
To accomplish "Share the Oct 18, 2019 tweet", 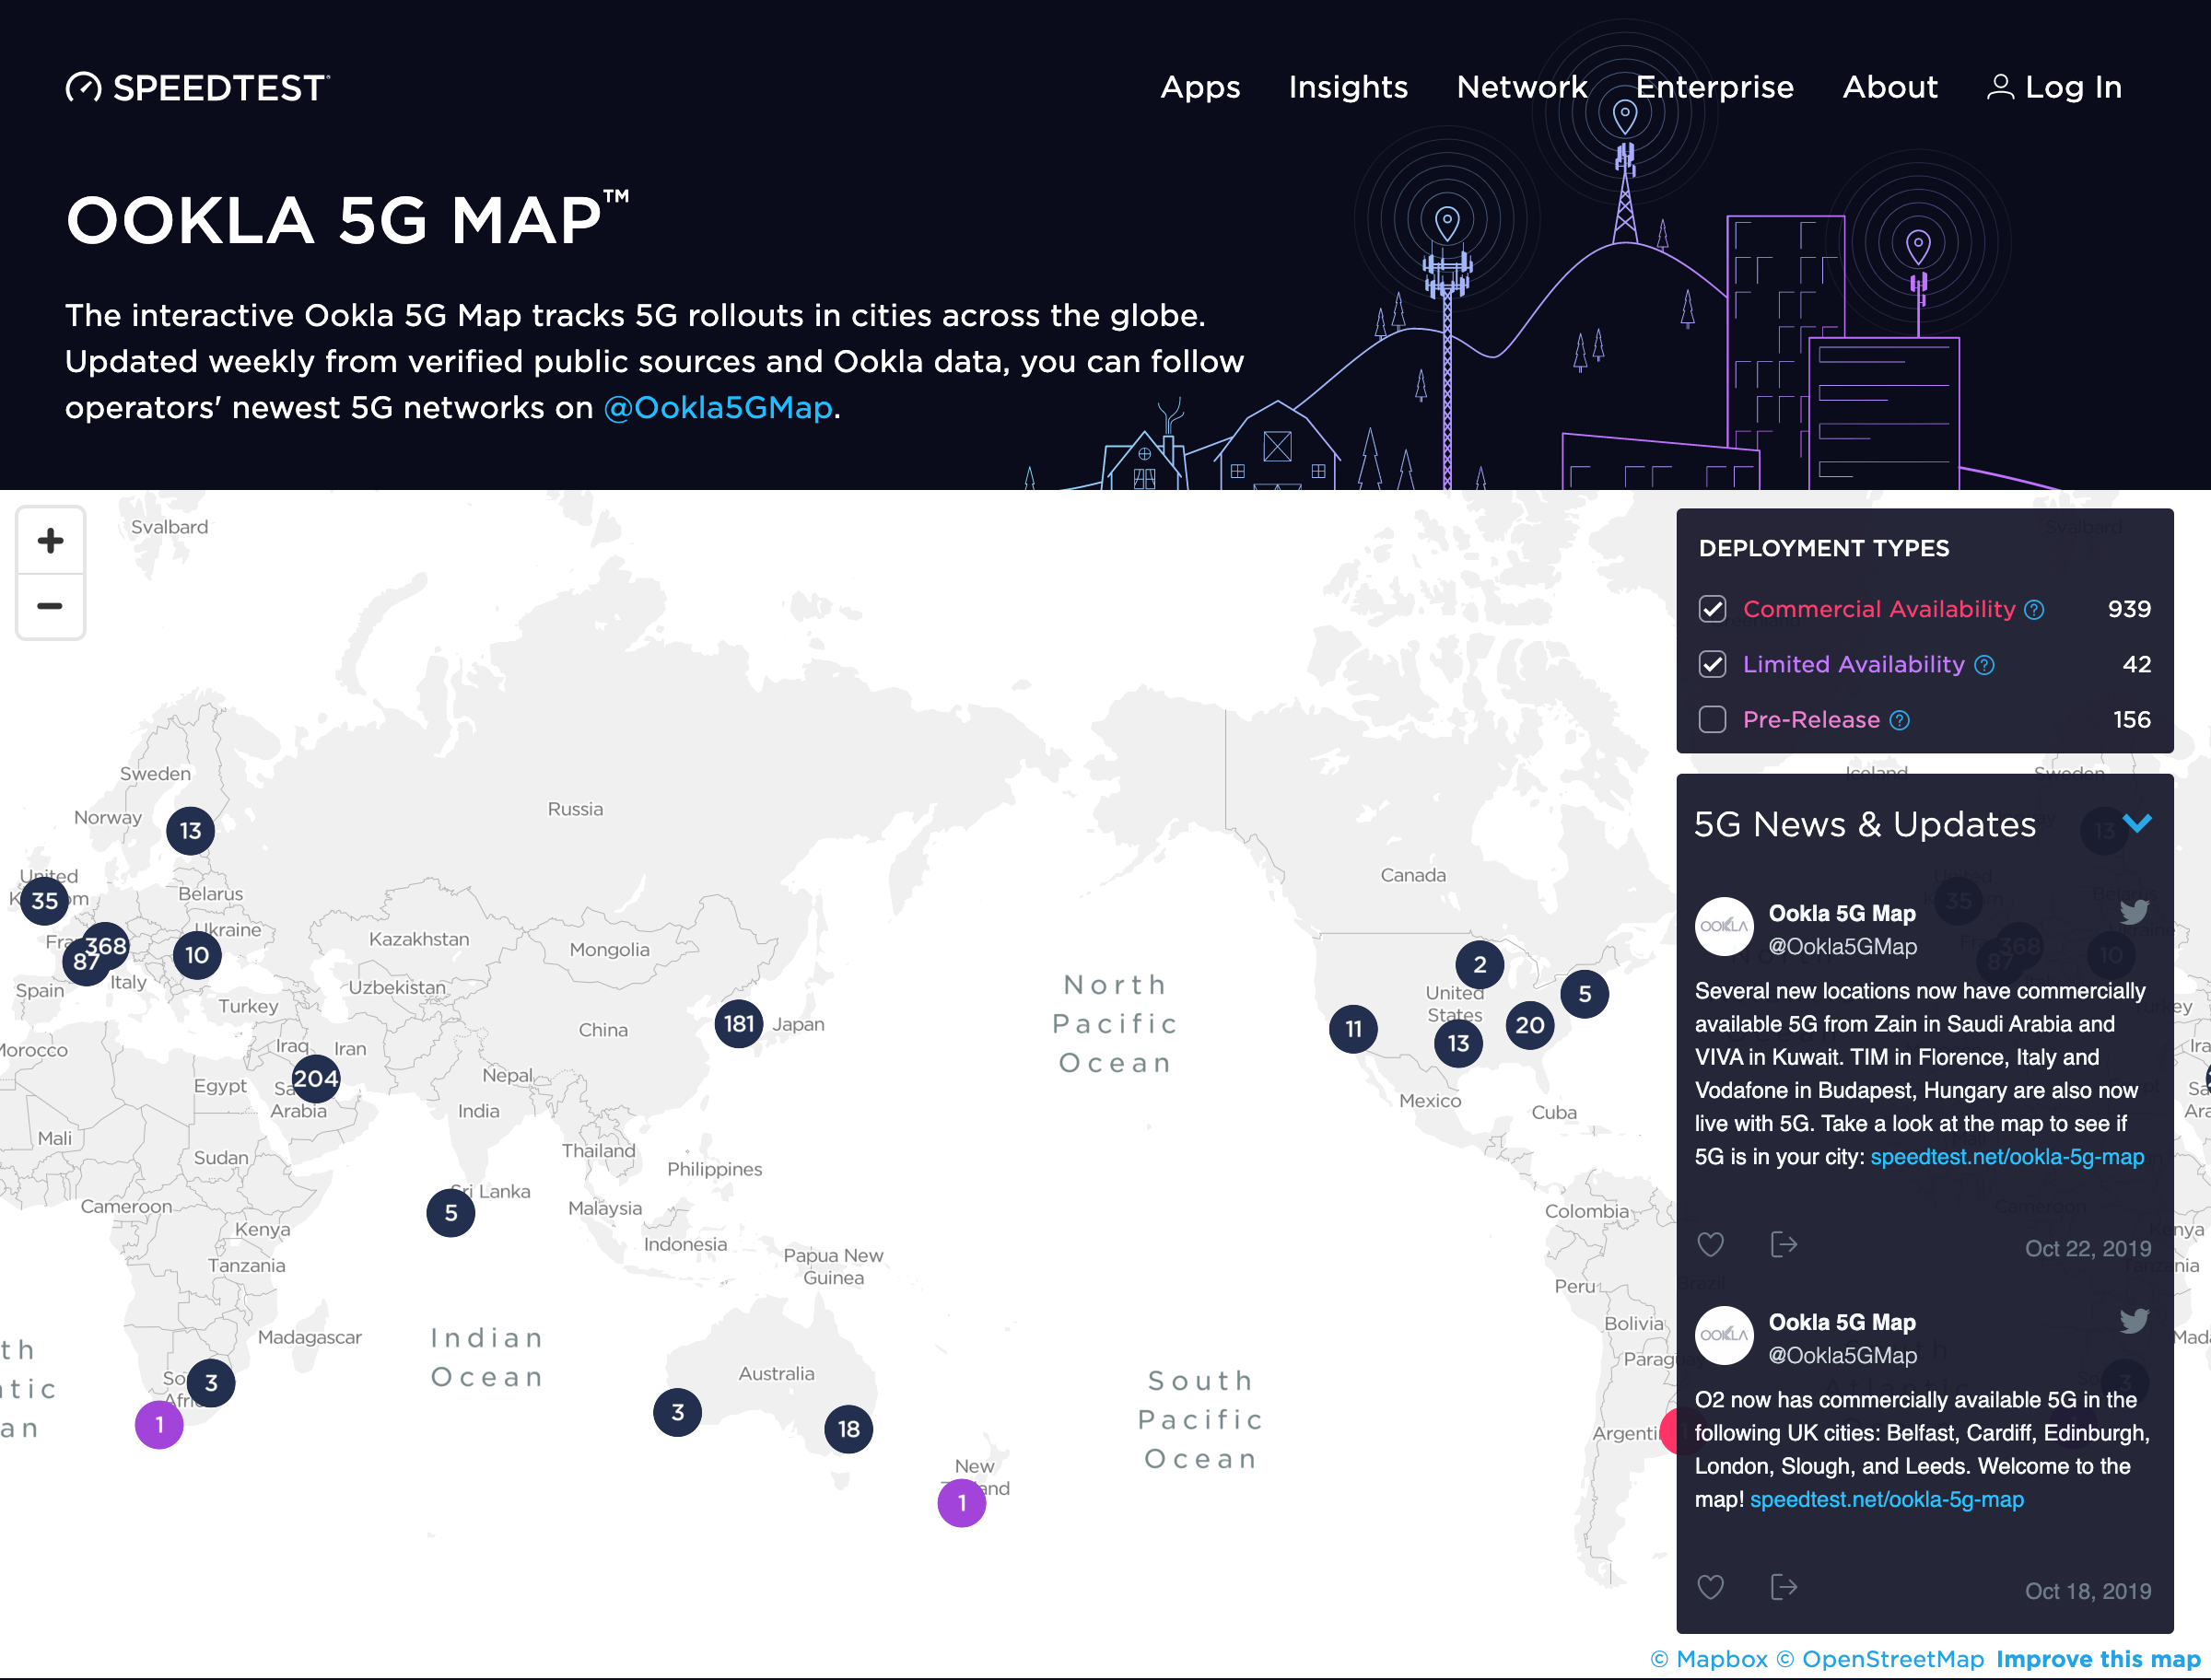I will click(1784, 1587).
